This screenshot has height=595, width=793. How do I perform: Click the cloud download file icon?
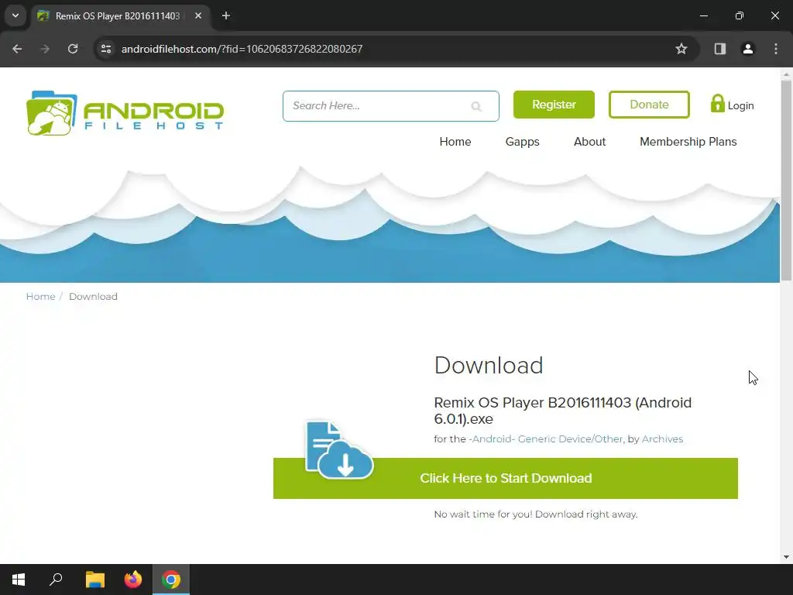(x=339, y=450)
